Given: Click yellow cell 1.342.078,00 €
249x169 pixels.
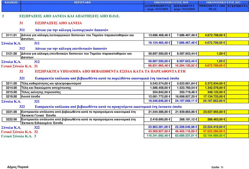Looking at the screenshot, I should click(212, 88).
